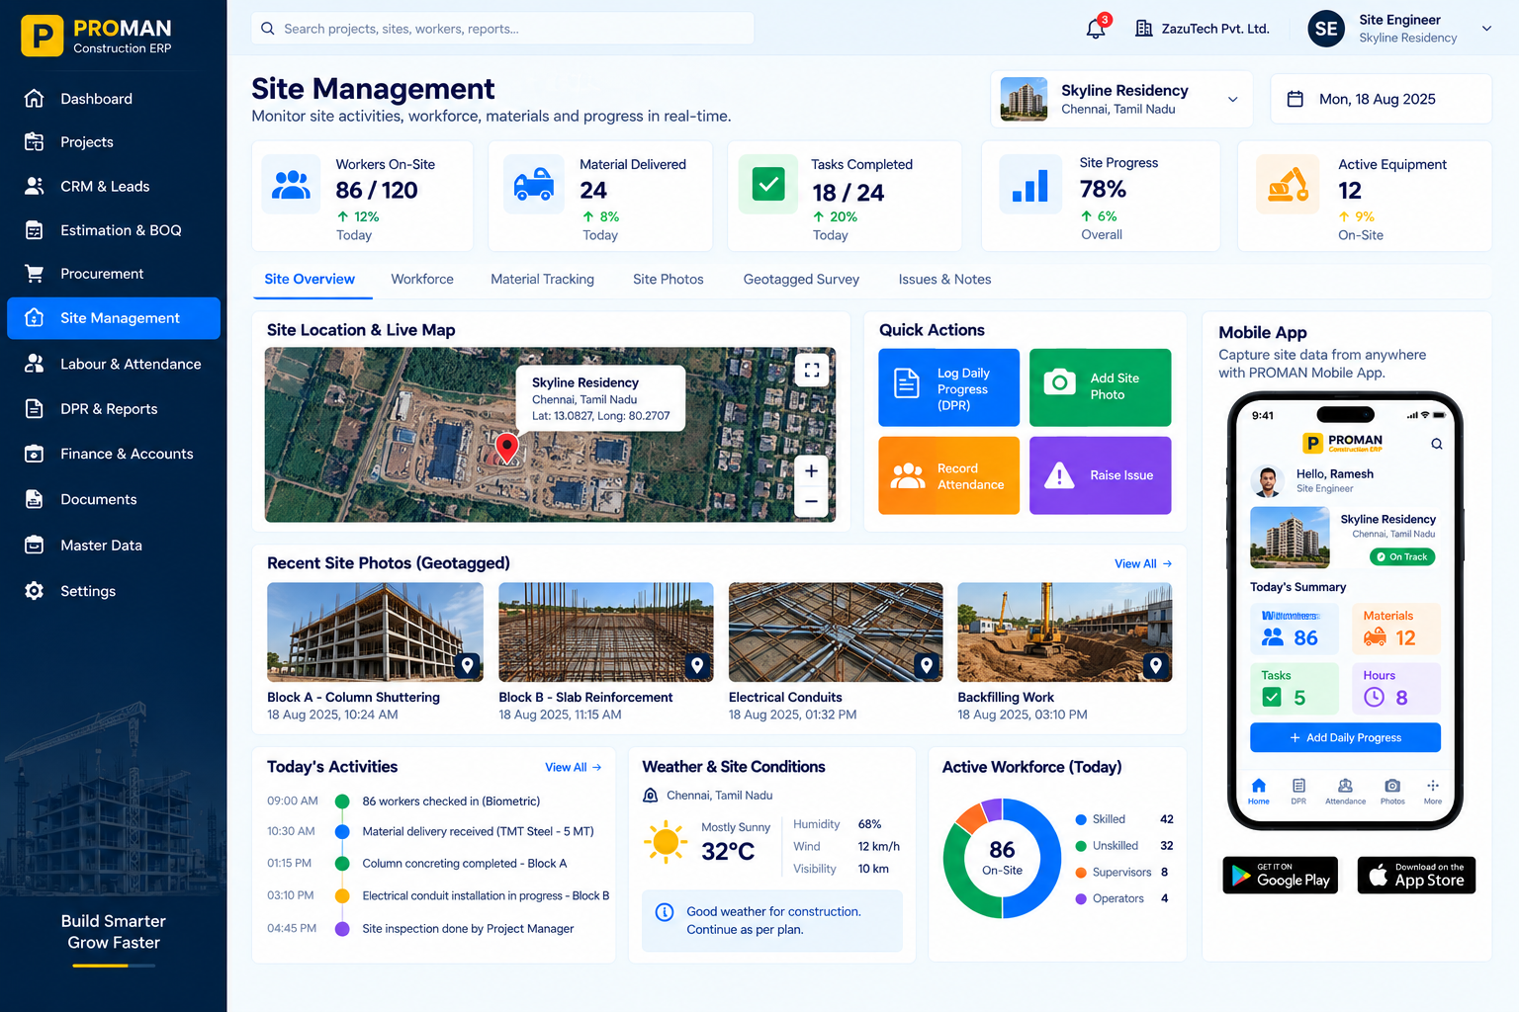The image size is (1519, 1012).
Task: Click the Google Play download badge
Action: tap(1280, 876)
